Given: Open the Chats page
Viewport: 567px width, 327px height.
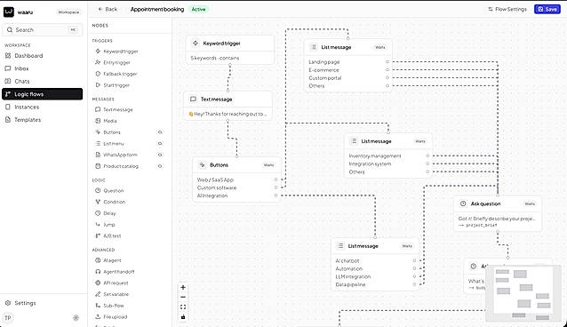Looking at the screenshot, I should [x=43, y=82].
